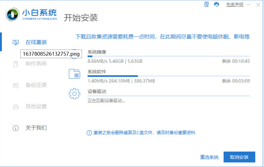Click the 设备驱动 progress bar
The width and height of the screenshot is (264, 167).
pyautogui.click(x=169, y=96)
